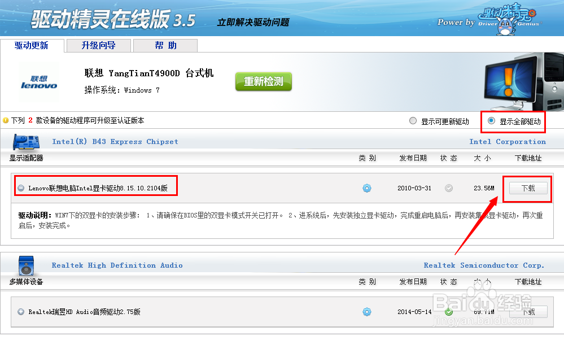
Task: Click the Driver Genius mascot logo
Action: (x=508, y=19)
